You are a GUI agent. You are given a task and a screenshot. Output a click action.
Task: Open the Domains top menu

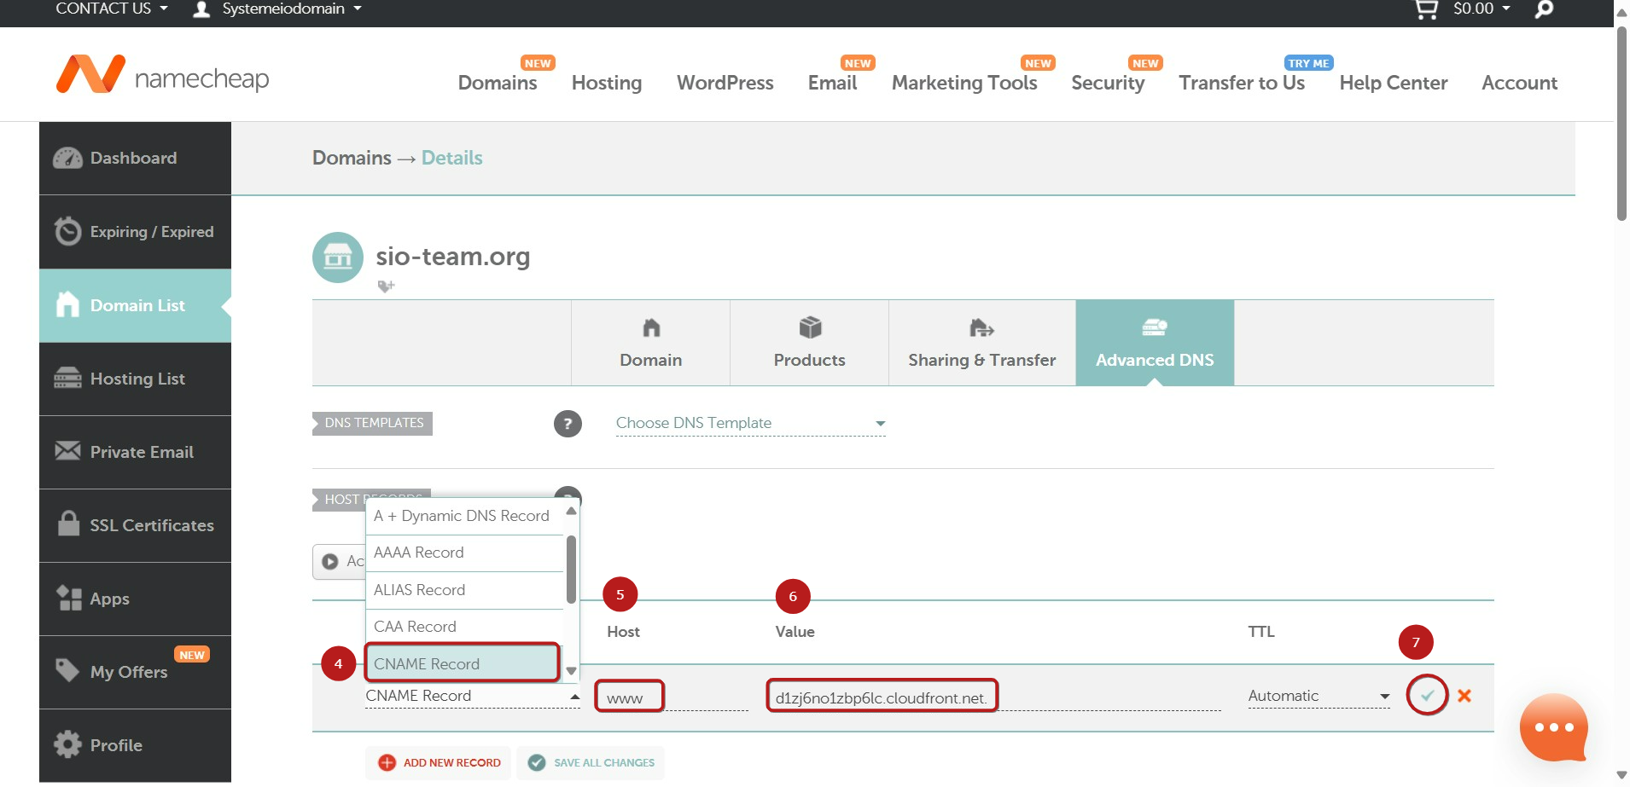pyautogui.click(x=498, y=83)
